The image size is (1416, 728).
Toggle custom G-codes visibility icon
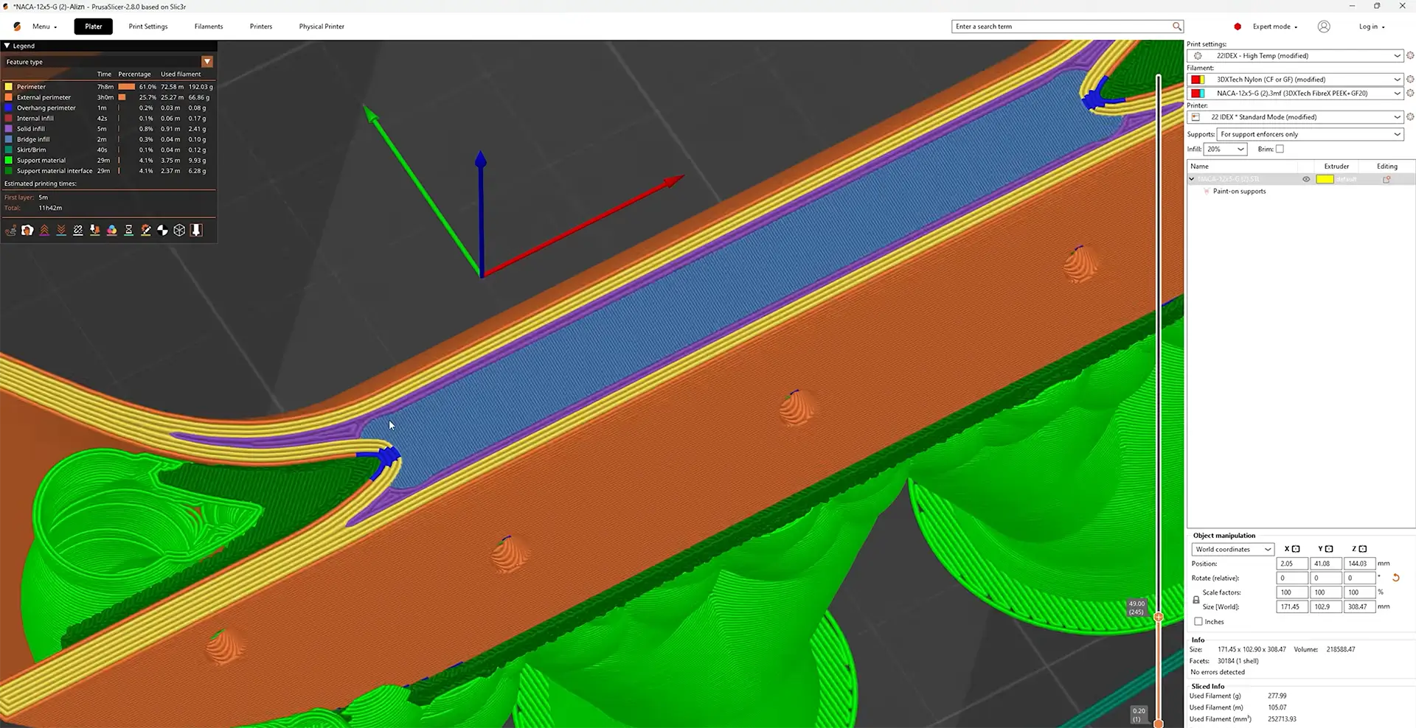(x=146, y=231)
